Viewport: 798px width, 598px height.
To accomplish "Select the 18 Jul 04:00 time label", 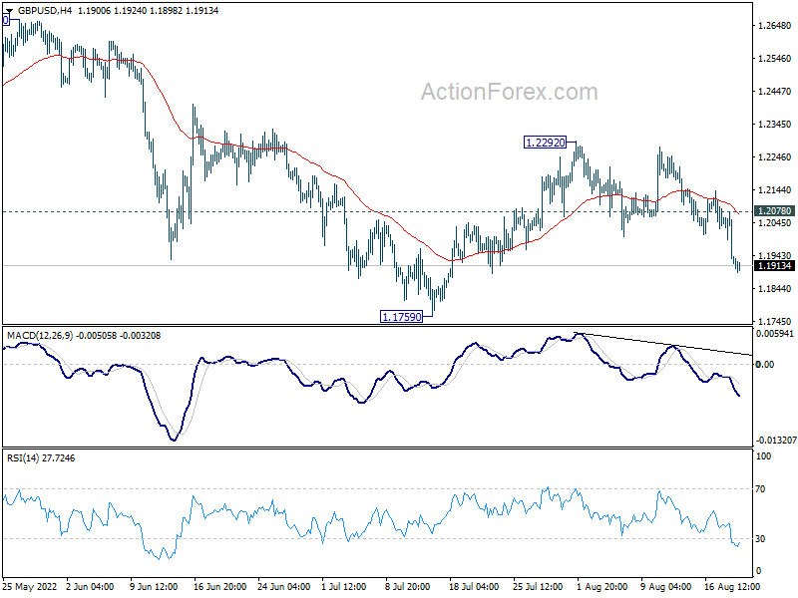I will pos(474,586).
